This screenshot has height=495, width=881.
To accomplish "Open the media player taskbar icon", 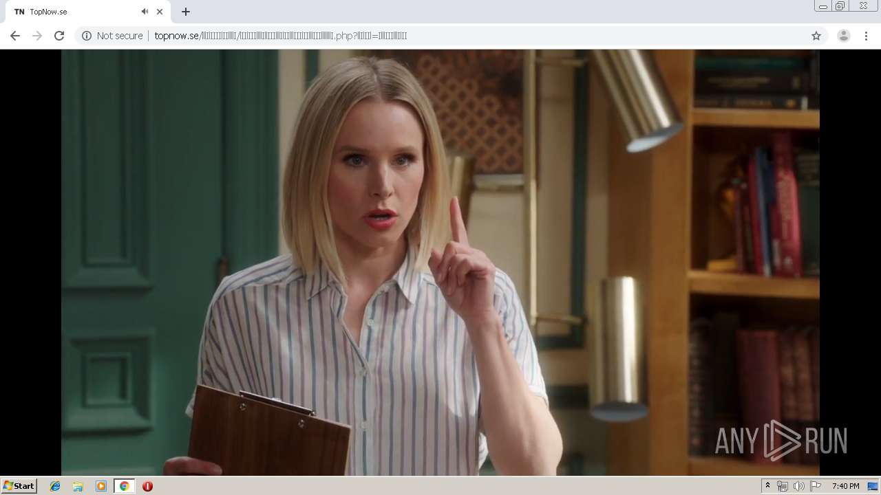I will click(x=101, y=486).
